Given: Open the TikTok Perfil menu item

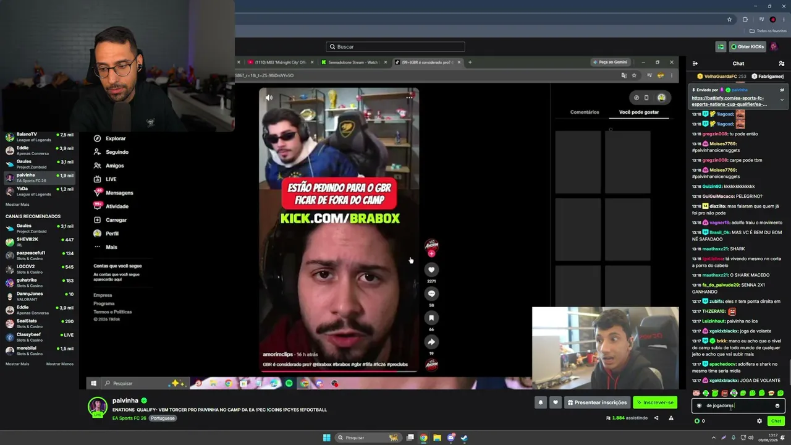Looking at the screenshot, I should pos(106,234).
